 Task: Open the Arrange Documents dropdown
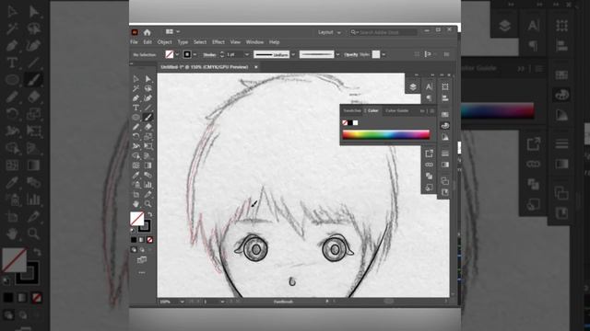pyautogui.click(x=172, y=32)
